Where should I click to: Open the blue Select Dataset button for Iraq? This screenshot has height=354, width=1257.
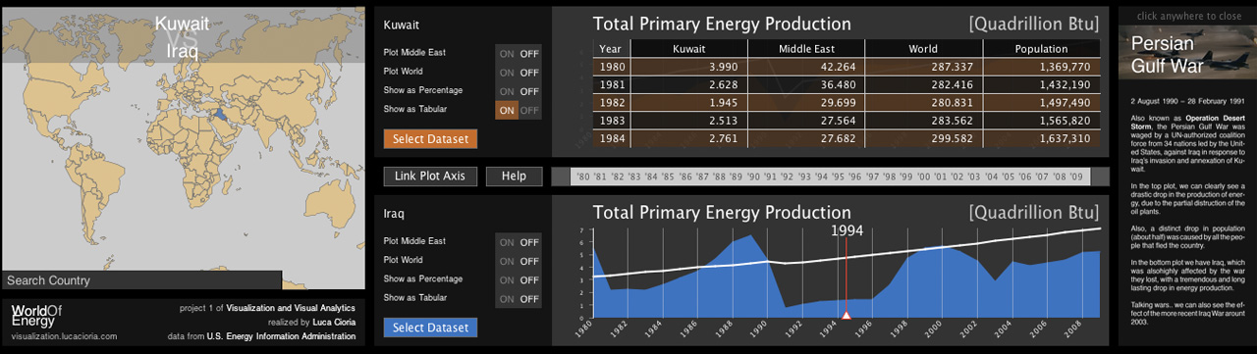click(x=430, y=328)
